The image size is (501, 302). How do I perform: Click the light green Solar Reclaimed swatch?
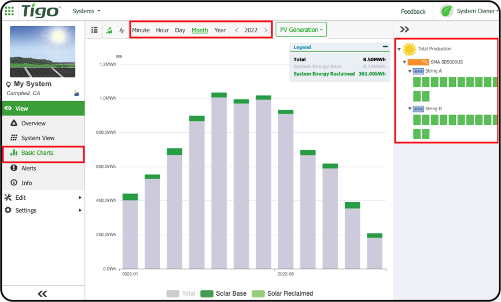pyautogui.click(x=258, y=293)
